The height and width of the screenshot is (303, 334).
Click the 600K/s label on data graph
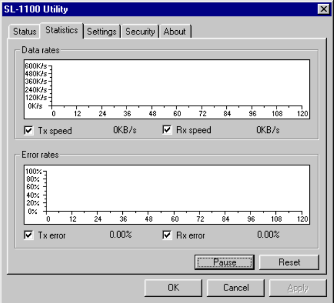pos(36,66)
